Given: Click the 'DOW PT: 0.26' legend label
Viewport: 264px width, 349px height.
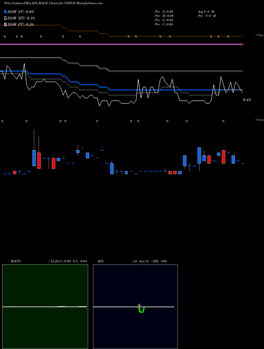Looking at the screenshot, I should pyautogui.click(x=21, y=24).
